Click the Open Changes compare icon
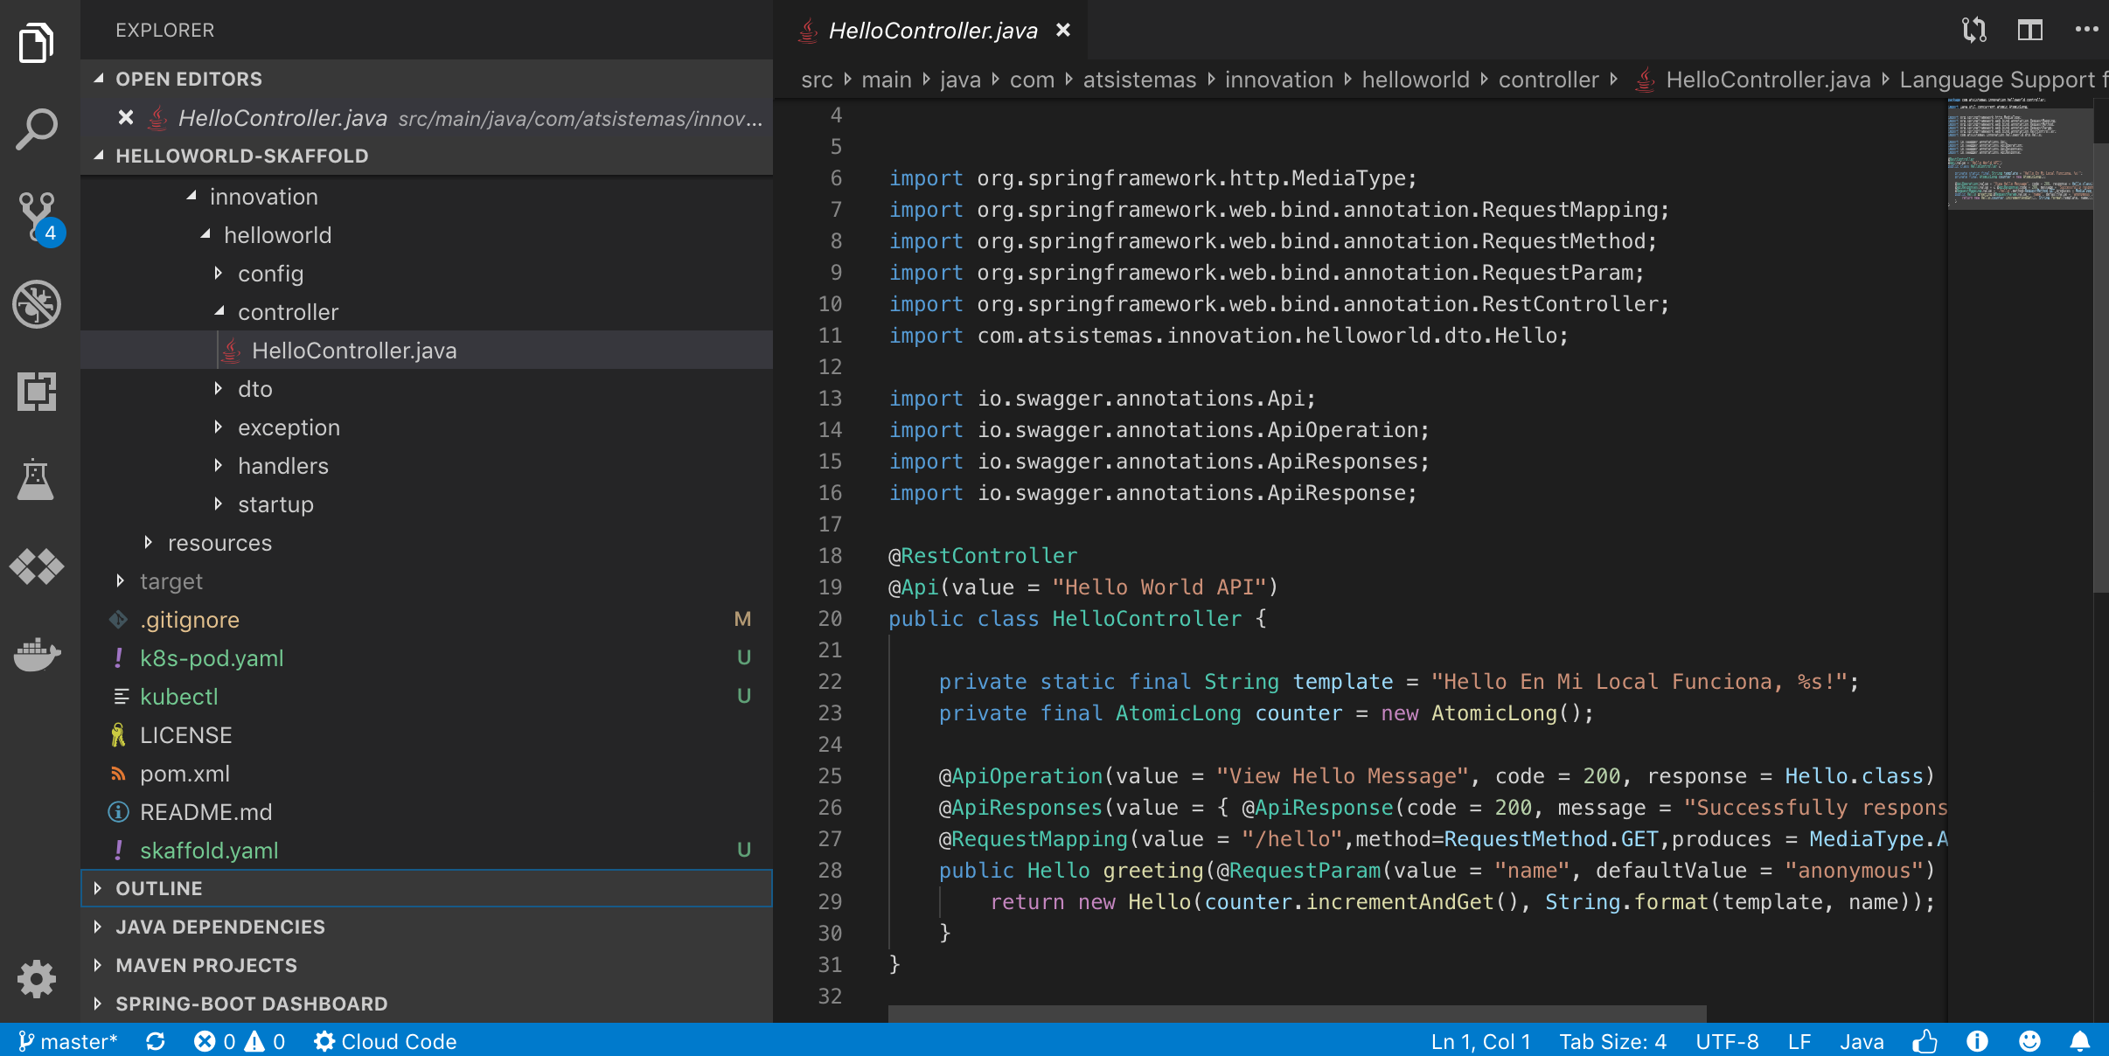Screen dimensions: 2109x1056 tap(1973, 31)
